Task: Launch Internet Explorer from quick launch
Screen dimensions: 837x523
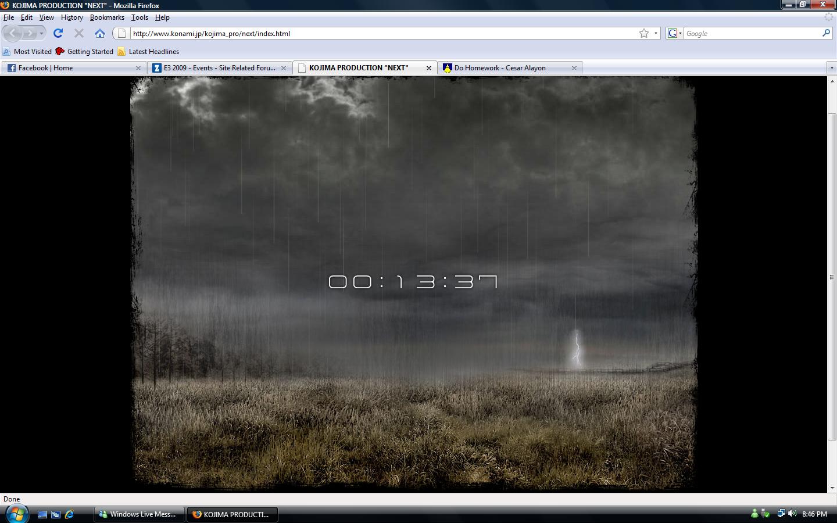Action: point(70,514)
